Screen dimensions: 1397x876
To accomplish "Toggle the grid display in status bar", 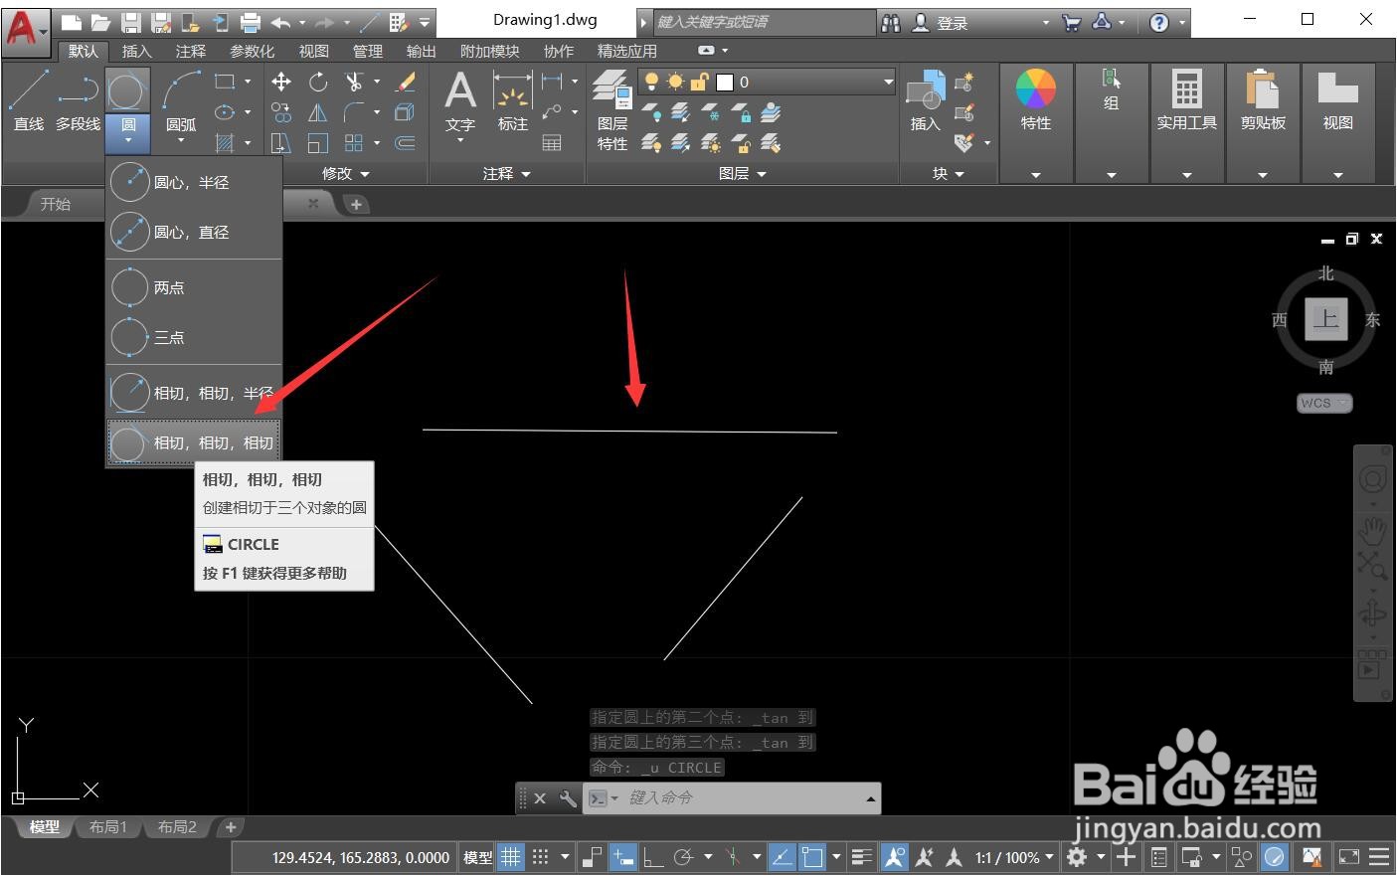I will click(x=510, y=857).
